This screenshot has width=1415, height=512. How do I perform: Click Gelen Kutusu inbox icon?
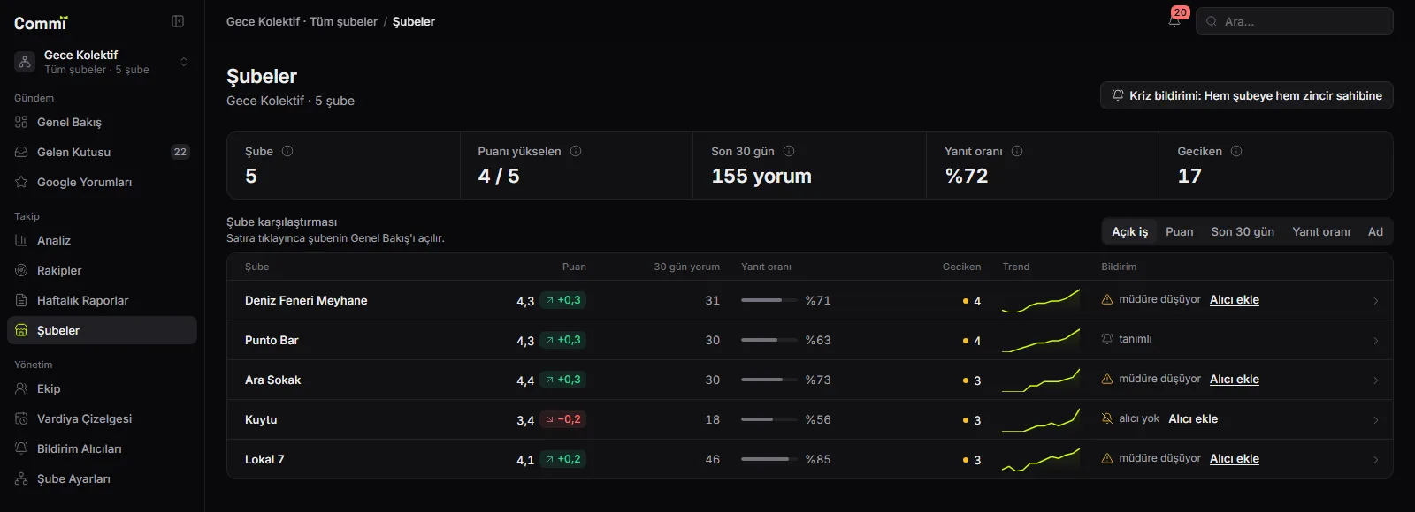click(21, 152)
